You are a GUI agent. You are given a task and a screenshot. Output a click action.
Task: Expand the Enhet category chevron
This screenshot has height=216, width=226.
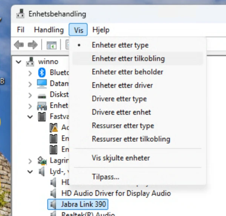(x=30, y=106)
